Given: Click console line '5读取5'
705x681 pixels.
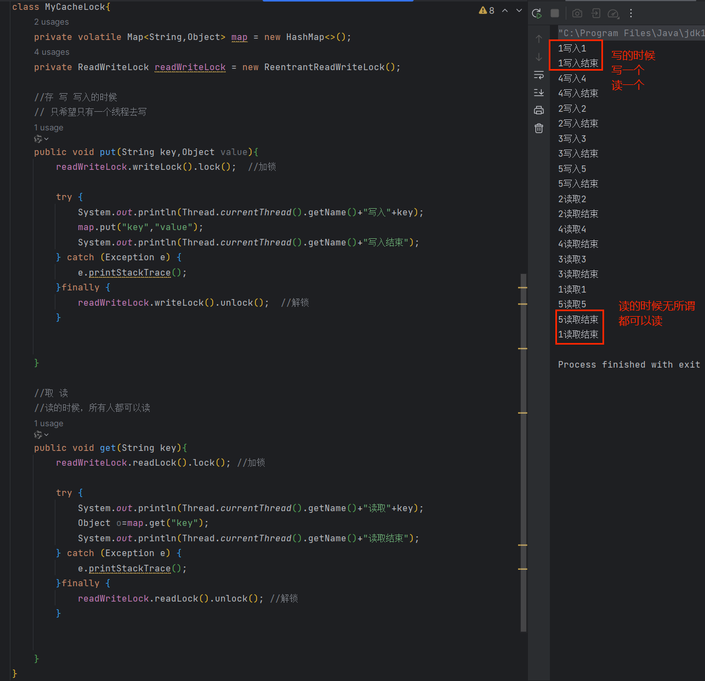Looking at the screenshot, I should (x=572, y=305).
